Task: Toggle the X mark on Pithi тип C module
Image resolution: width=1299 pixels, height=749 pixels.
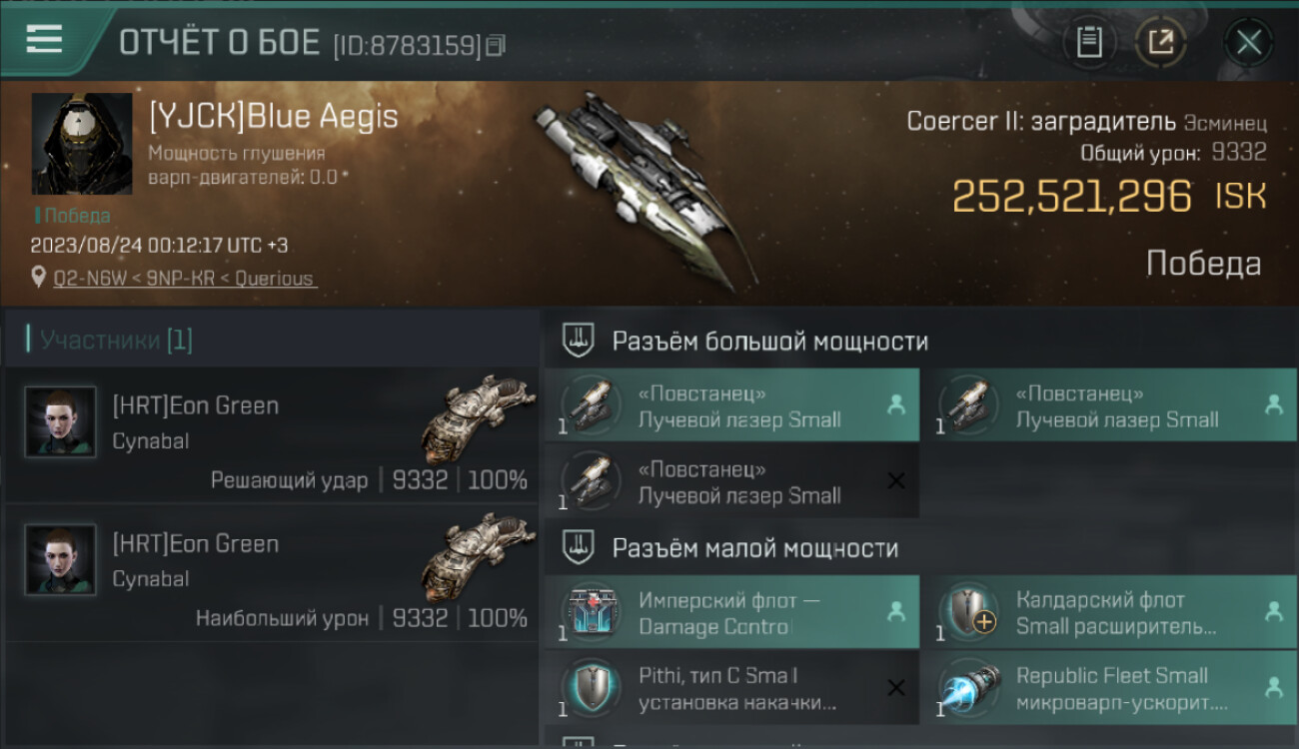Action: click(896, 687)
